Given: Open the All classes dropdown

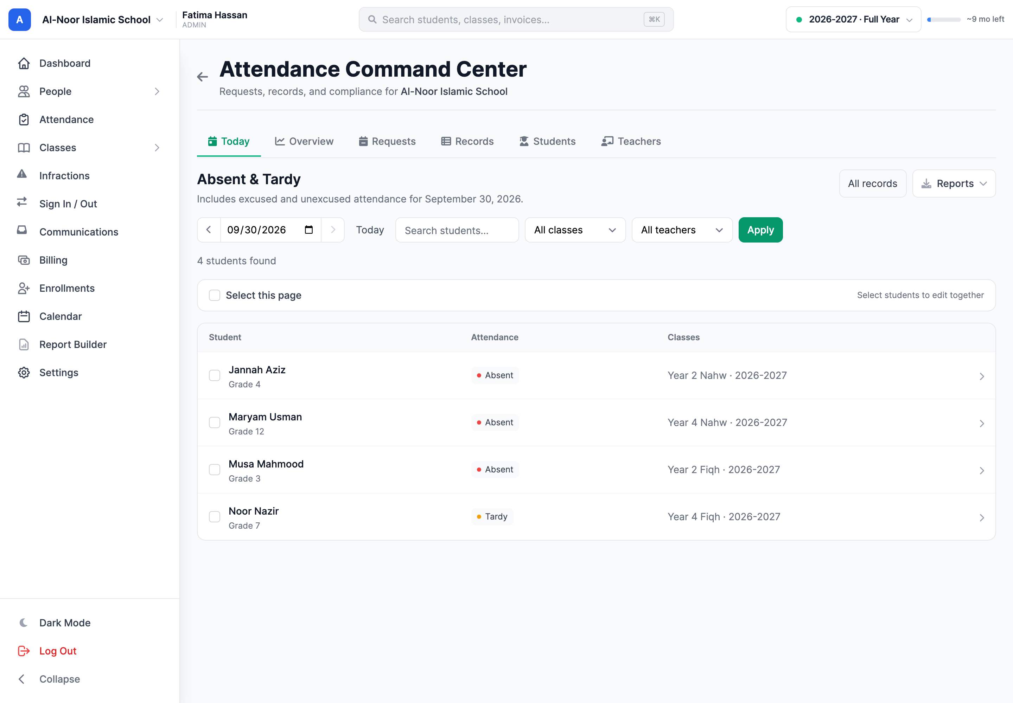Looking at the screenshot, I should click(575, 230).
